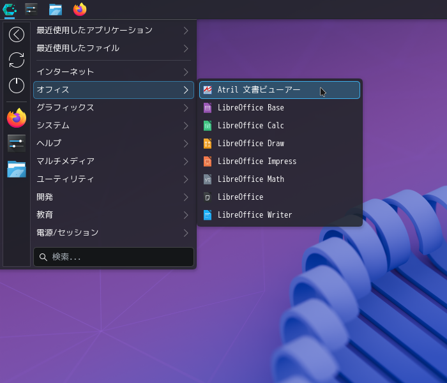Viewport: 447px width, 383px height.
Task: Expand 最近使用したファイル list
Action: pyautogui.click(x=114, y=49)
